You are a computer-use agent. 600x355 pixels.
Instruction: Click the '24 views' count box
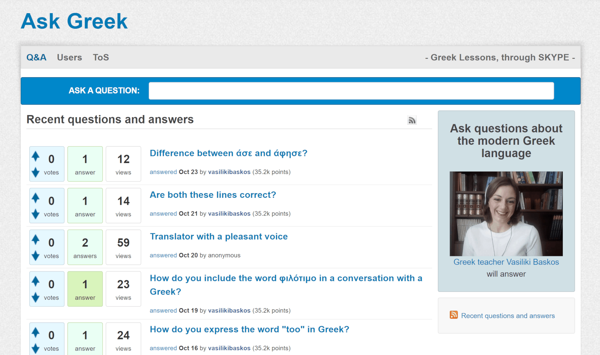click(124, 339)
